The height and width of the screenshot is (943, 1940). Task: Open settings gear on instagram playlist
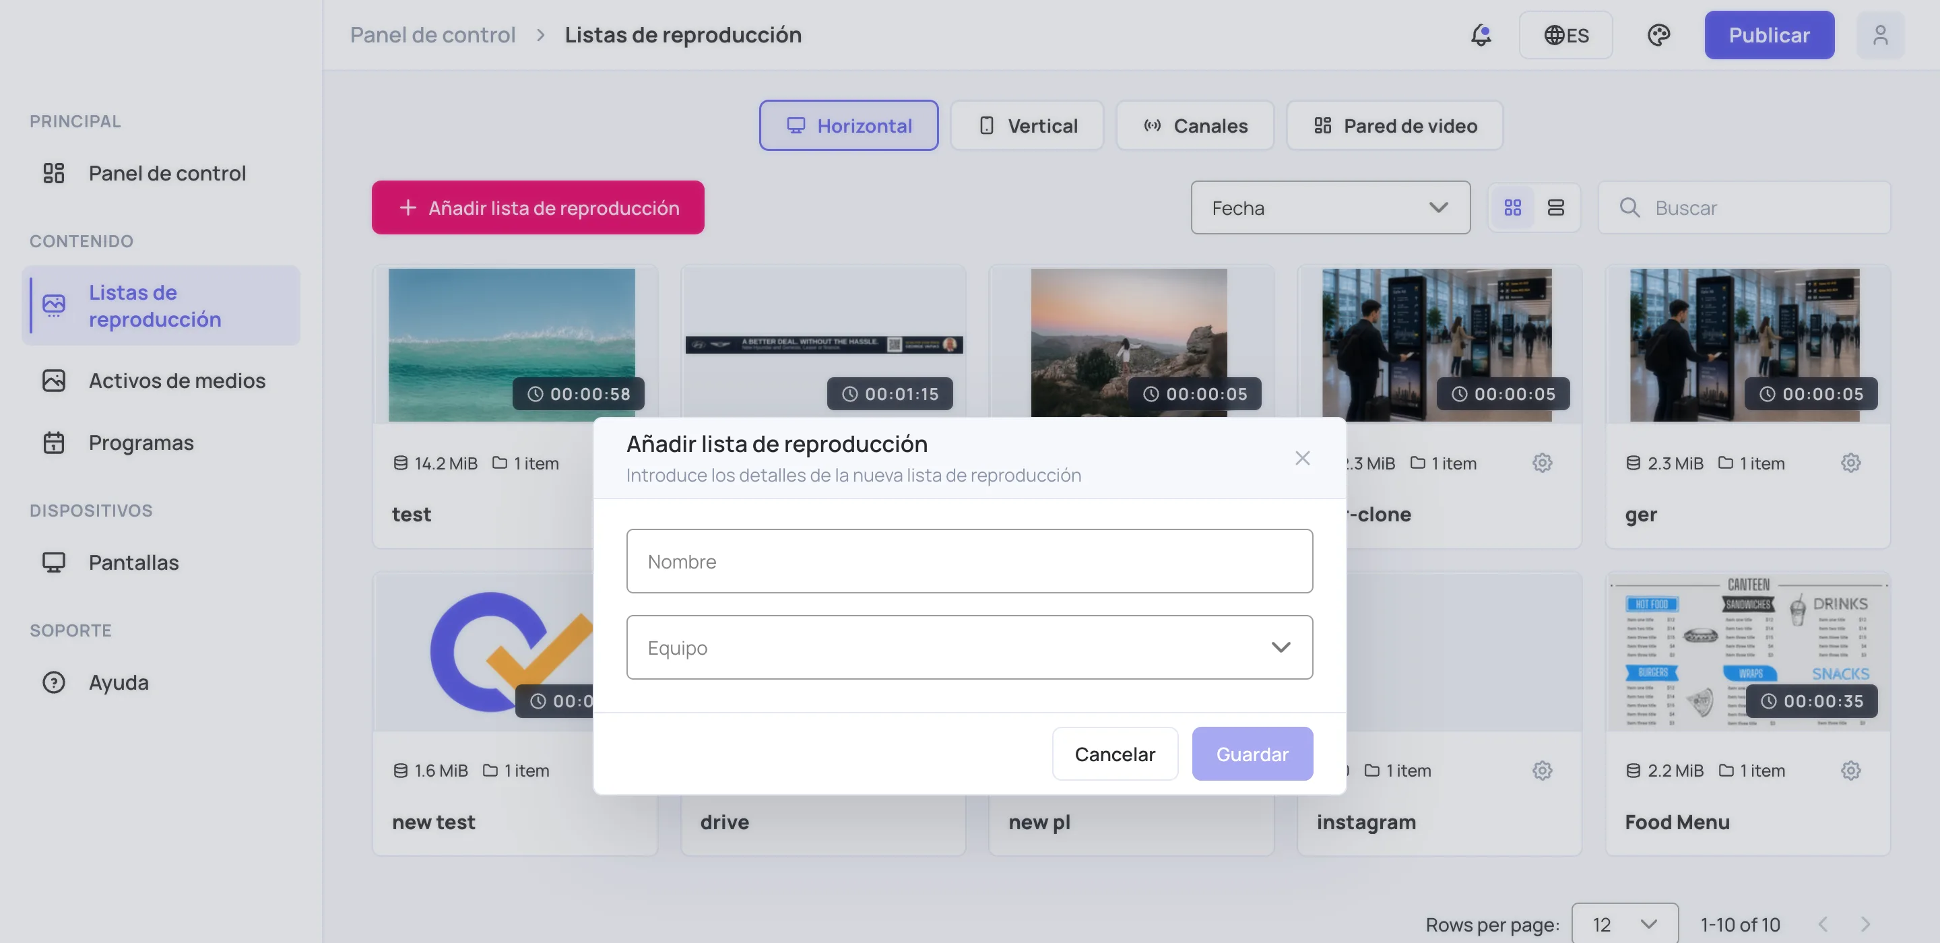click(x=1542, y=770)
